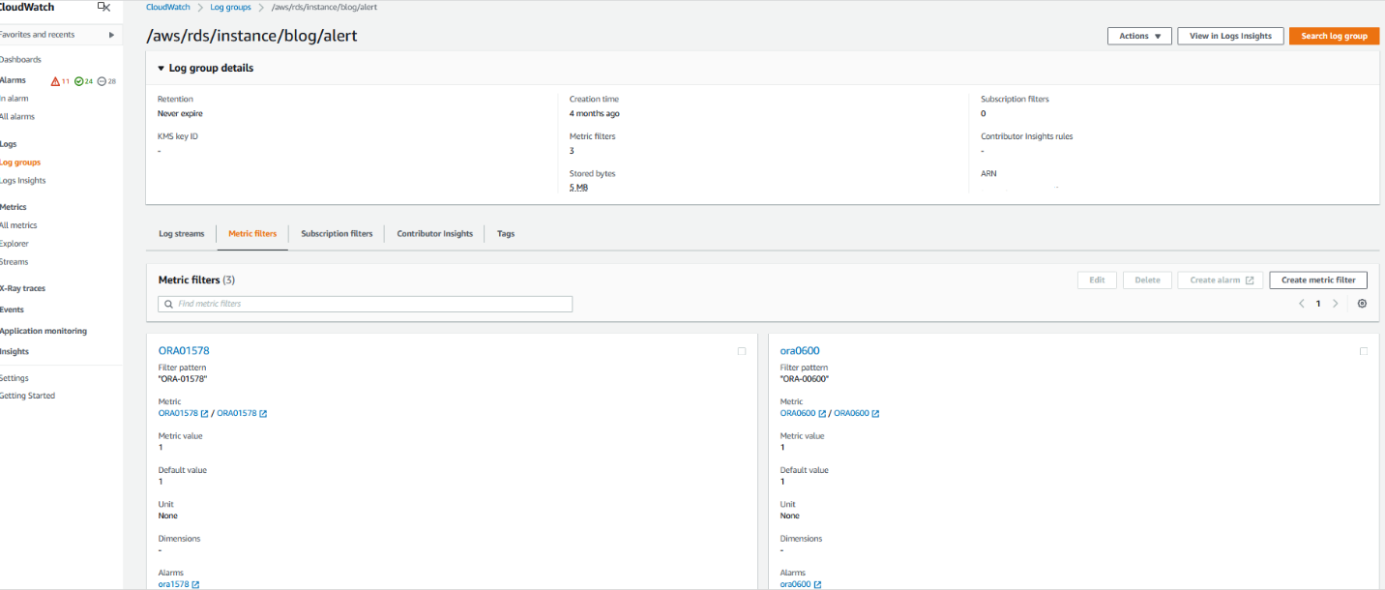Open Getting Started in the sidebar
This screenshot has width=1385, height=590.
pyautogui.click(x=27, y=396)
